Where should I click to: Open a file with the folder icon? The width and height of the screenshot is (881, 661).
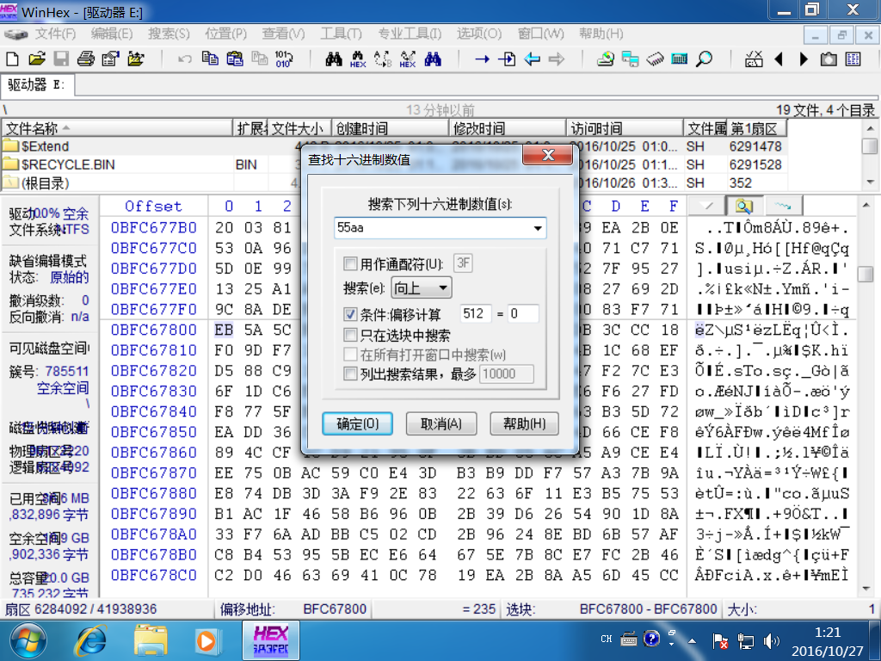tap(36, 59)
